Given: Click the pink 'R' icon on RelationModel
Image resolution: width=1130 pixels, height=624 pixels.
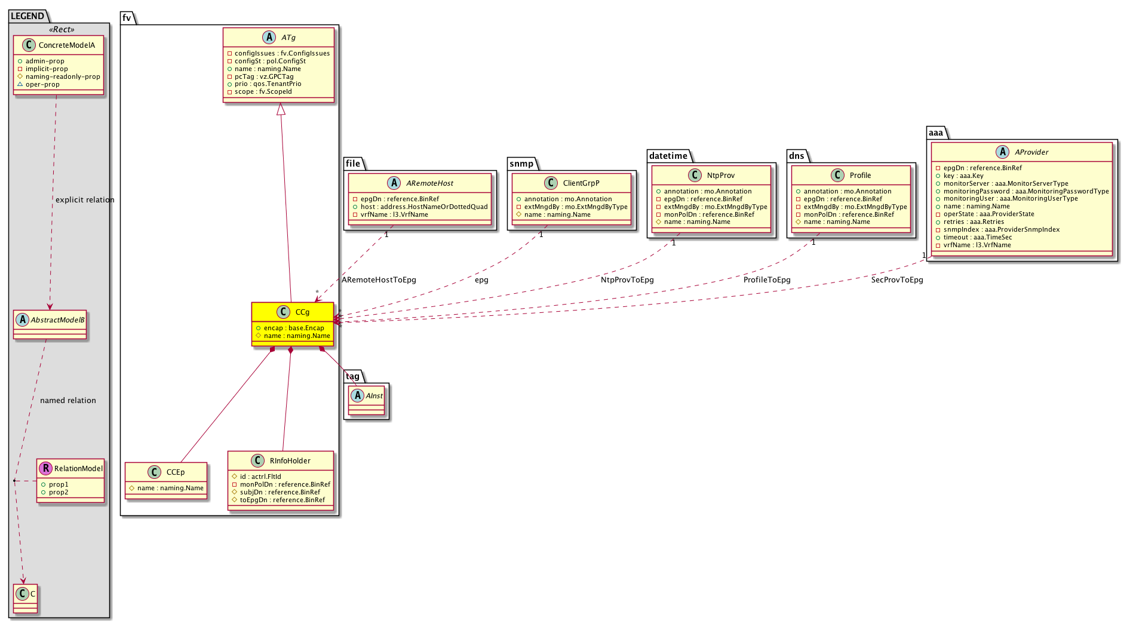Looking at the screenshot, I should [45, 469].
